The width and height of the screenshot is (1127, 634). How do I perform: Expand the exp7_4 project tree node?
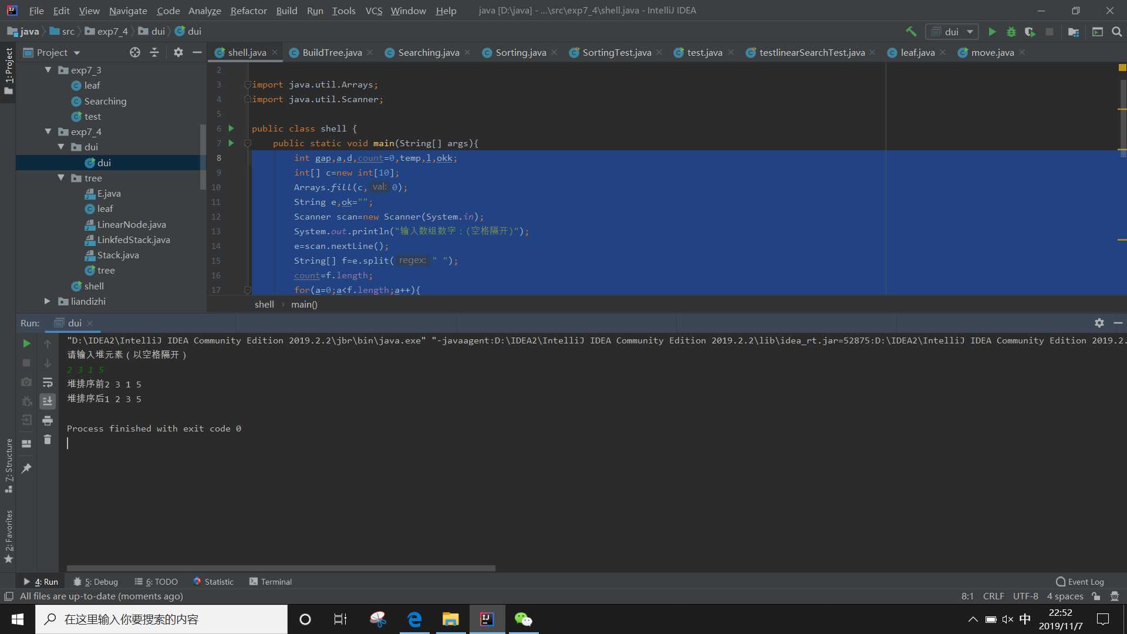48,131
